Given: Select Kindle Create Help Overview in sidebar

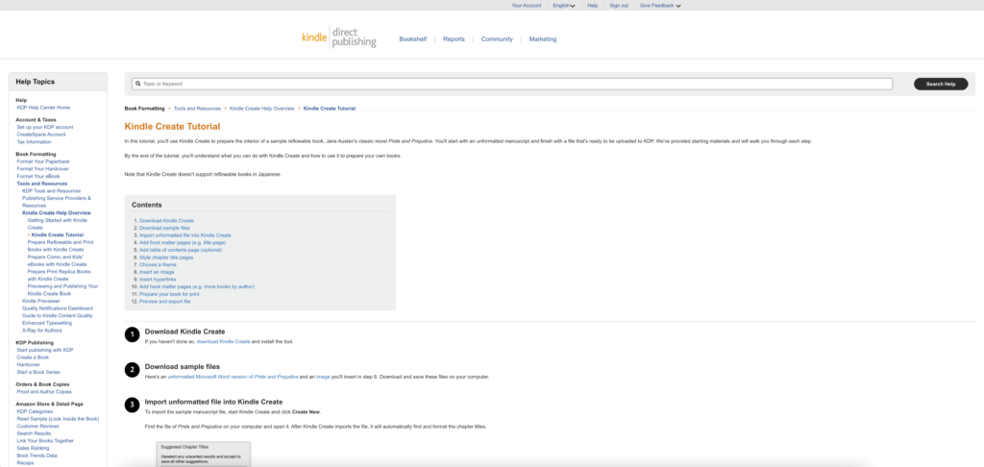Looking at the screenshot, I should (x=57, y=212).
